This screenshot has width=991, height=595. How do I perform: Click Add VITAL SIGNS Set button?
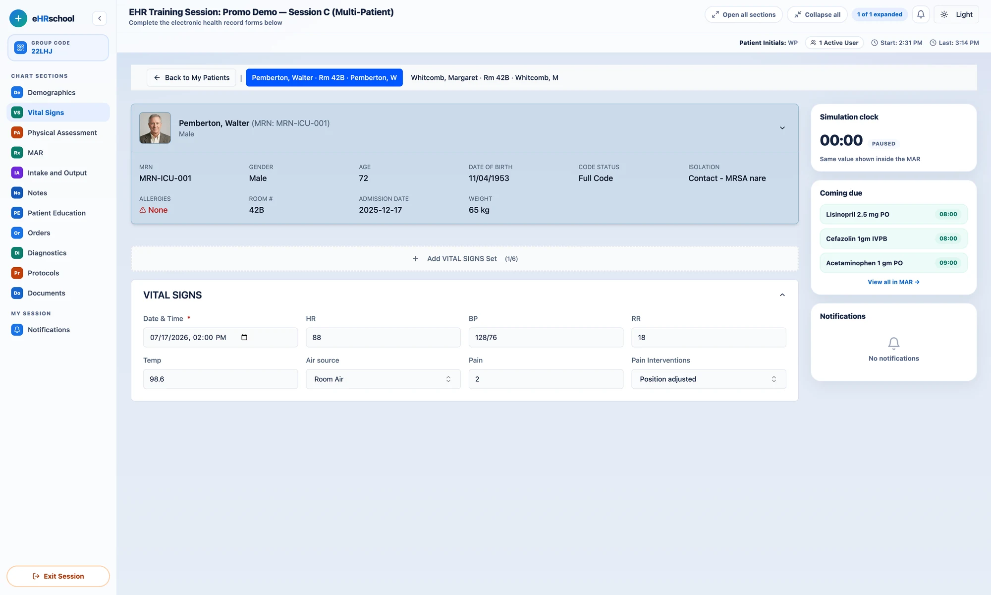[x=464, y=259]
